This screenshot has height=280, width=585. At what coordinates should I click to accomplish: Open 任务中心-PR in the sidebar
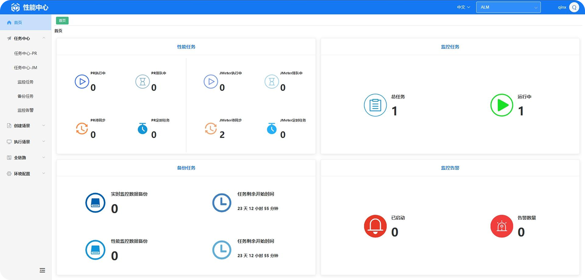(26, 53)
